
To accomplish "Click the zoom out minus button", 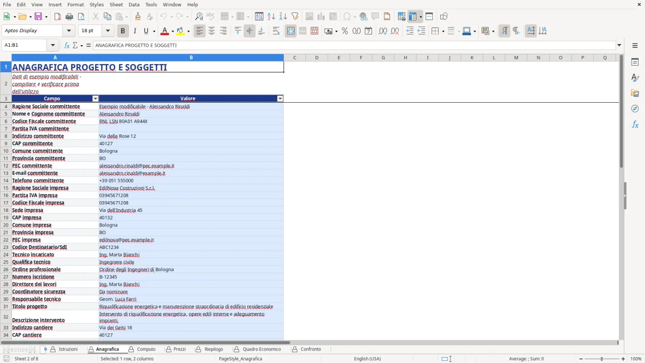I will [x=580, y=359].
